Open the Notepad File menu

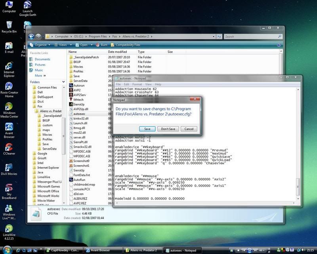[x=118, y=84]
